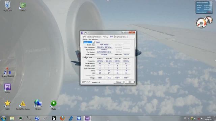Click the gray star-shaped taskbar icon

(x=46, y=118)
